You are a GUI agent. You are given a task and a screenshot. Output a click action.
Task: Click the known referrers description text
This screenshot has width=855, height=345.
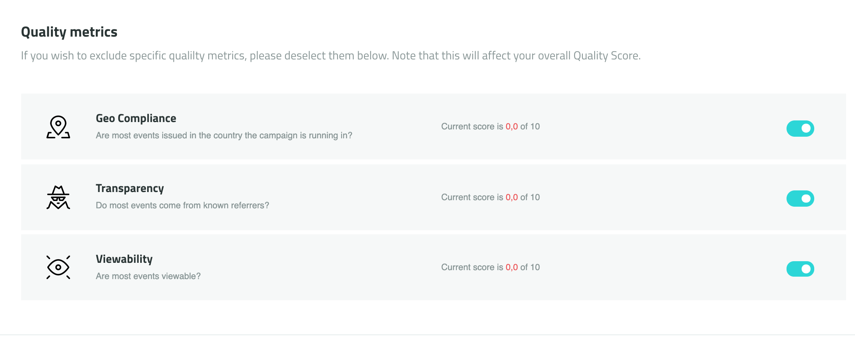pyautogui.click(x=183, y=205)
